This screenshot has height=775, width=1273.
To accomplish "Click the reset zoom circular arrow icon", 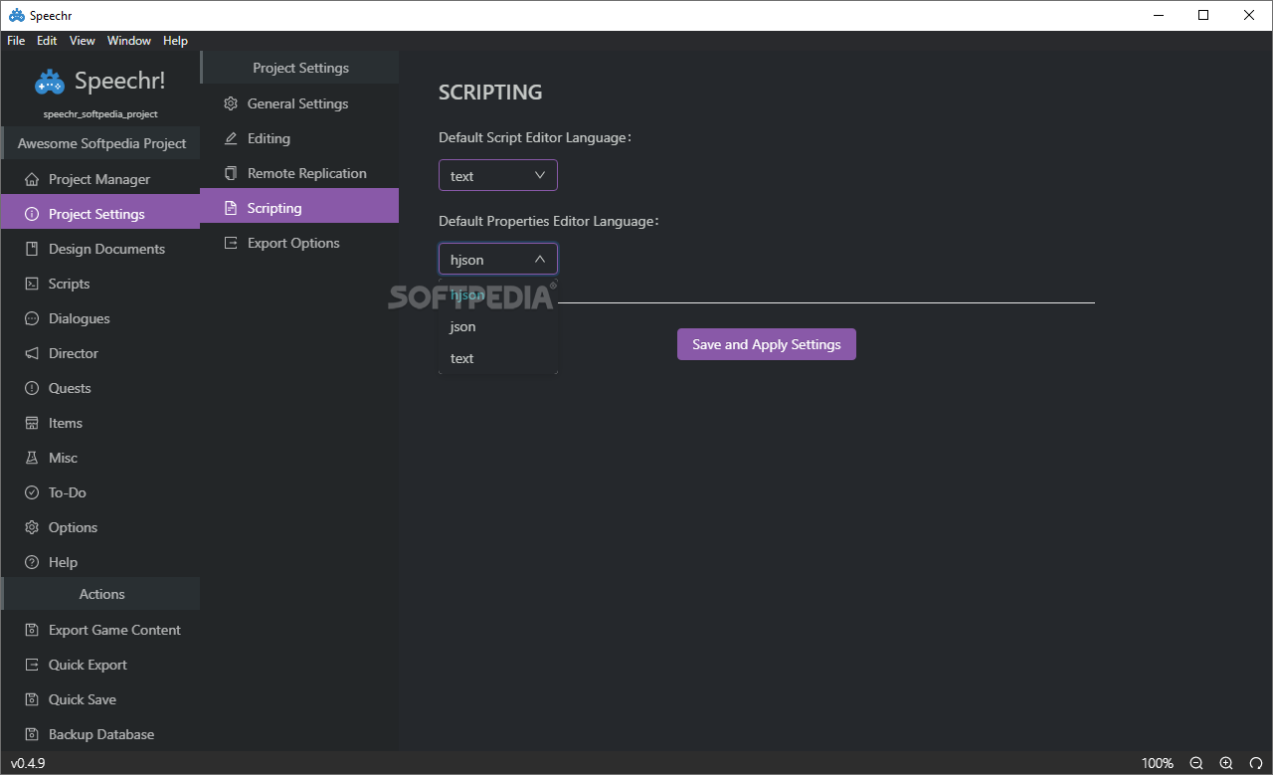I will point(1255,763).
